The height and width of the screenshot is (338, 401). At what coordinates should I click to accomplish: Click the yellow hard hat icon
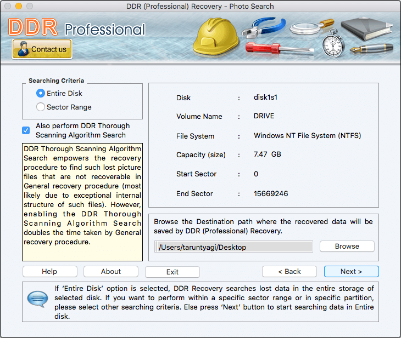[215, 37]
